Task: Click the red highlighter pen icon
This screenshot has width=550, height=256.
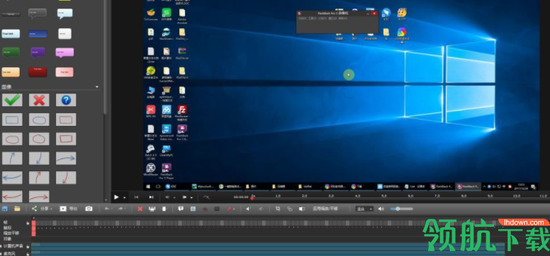Action: [x=229, y=209]
